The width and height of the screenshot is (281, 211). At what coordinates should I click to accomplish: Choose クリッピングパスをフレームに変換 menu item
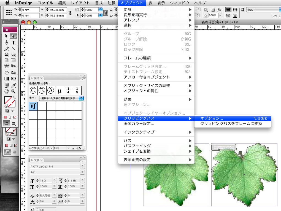pos(231,124)
